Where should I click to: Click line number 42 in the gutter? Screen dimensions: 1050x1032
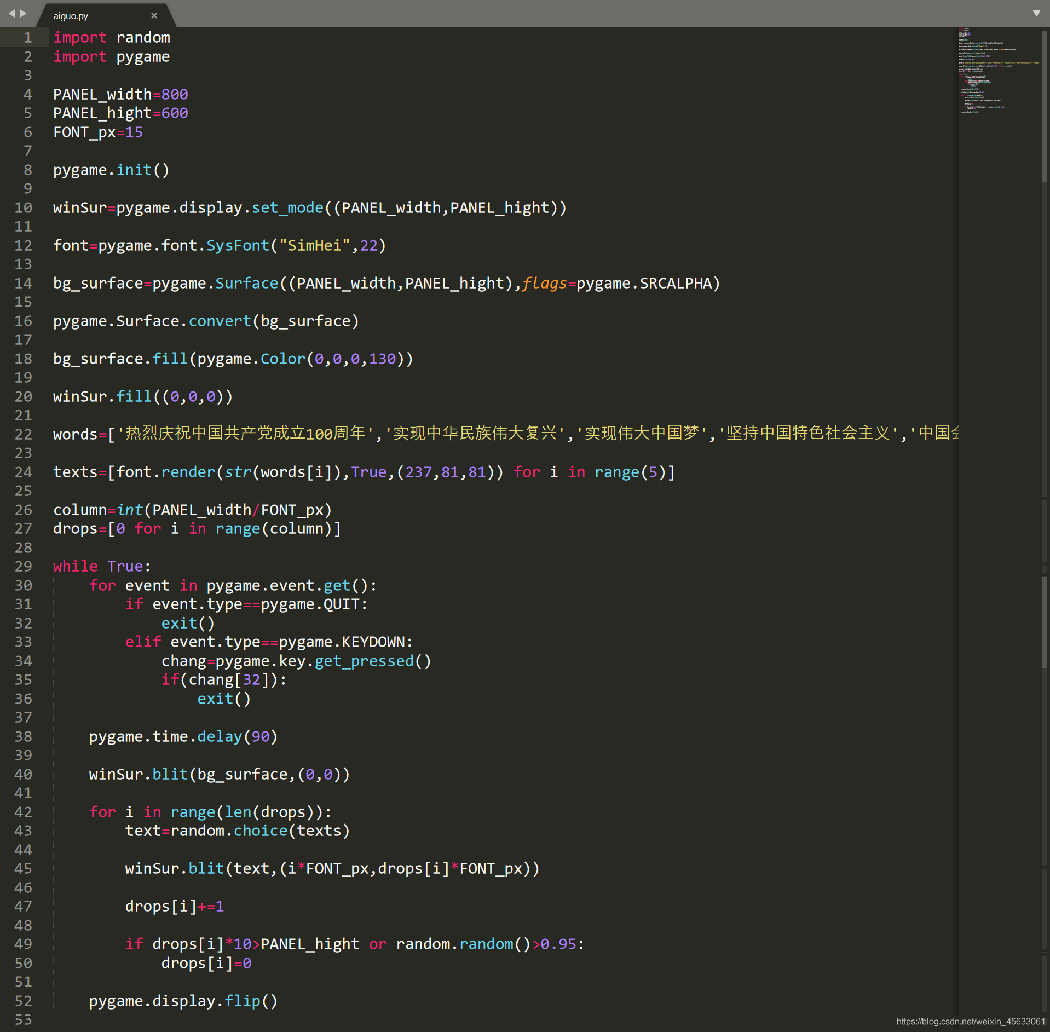click(x=24, y=812)
